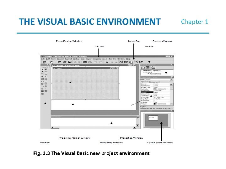226x169 pixels.
Task: Click the Cut scissors icon
Action: [x=75, y=62]
